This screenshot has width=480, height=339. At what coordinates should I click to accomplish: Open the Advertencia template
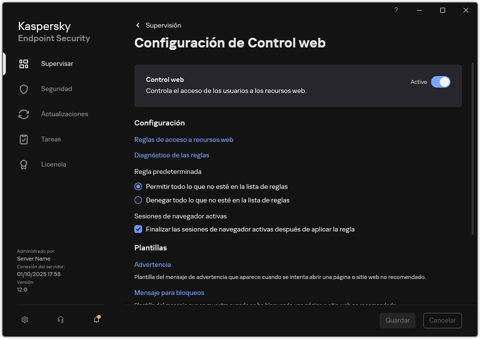coord(152,264)
